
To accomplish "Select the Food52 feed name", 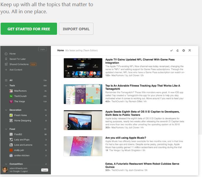I will point(18,134).
